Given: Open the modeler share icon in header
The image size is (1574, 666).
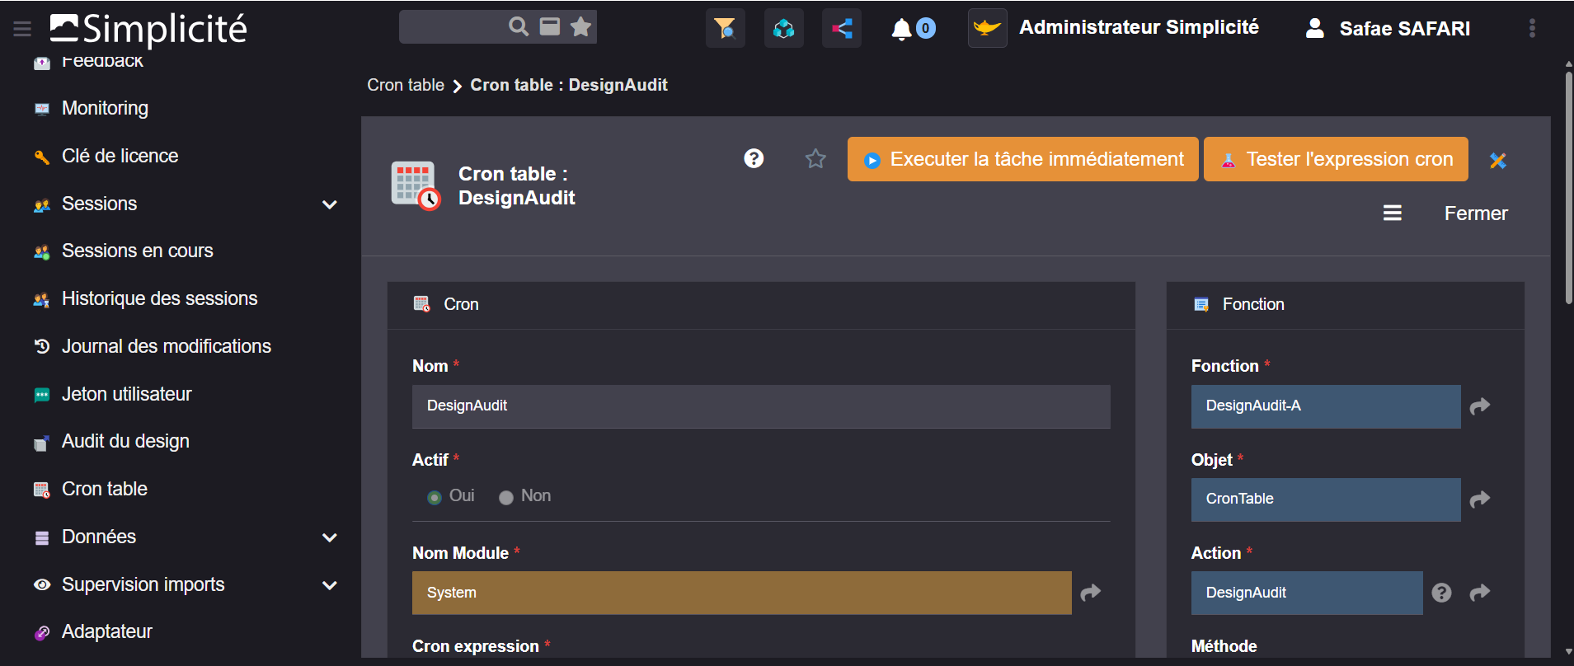Looking at the screenshot, I should point(842,29).
